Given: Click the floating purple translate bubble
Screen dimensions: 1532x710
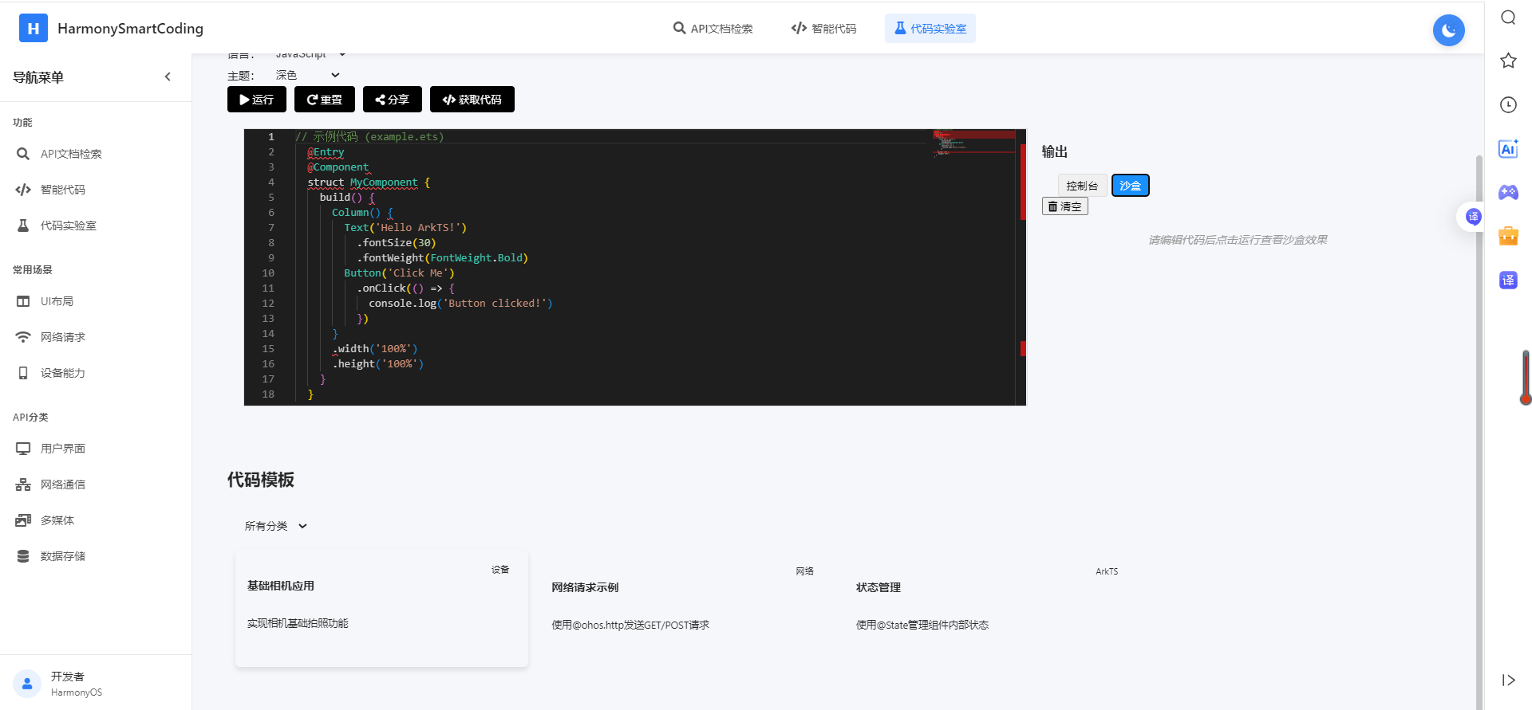Looking at the screenshot, I should (x=1473, y=217).
